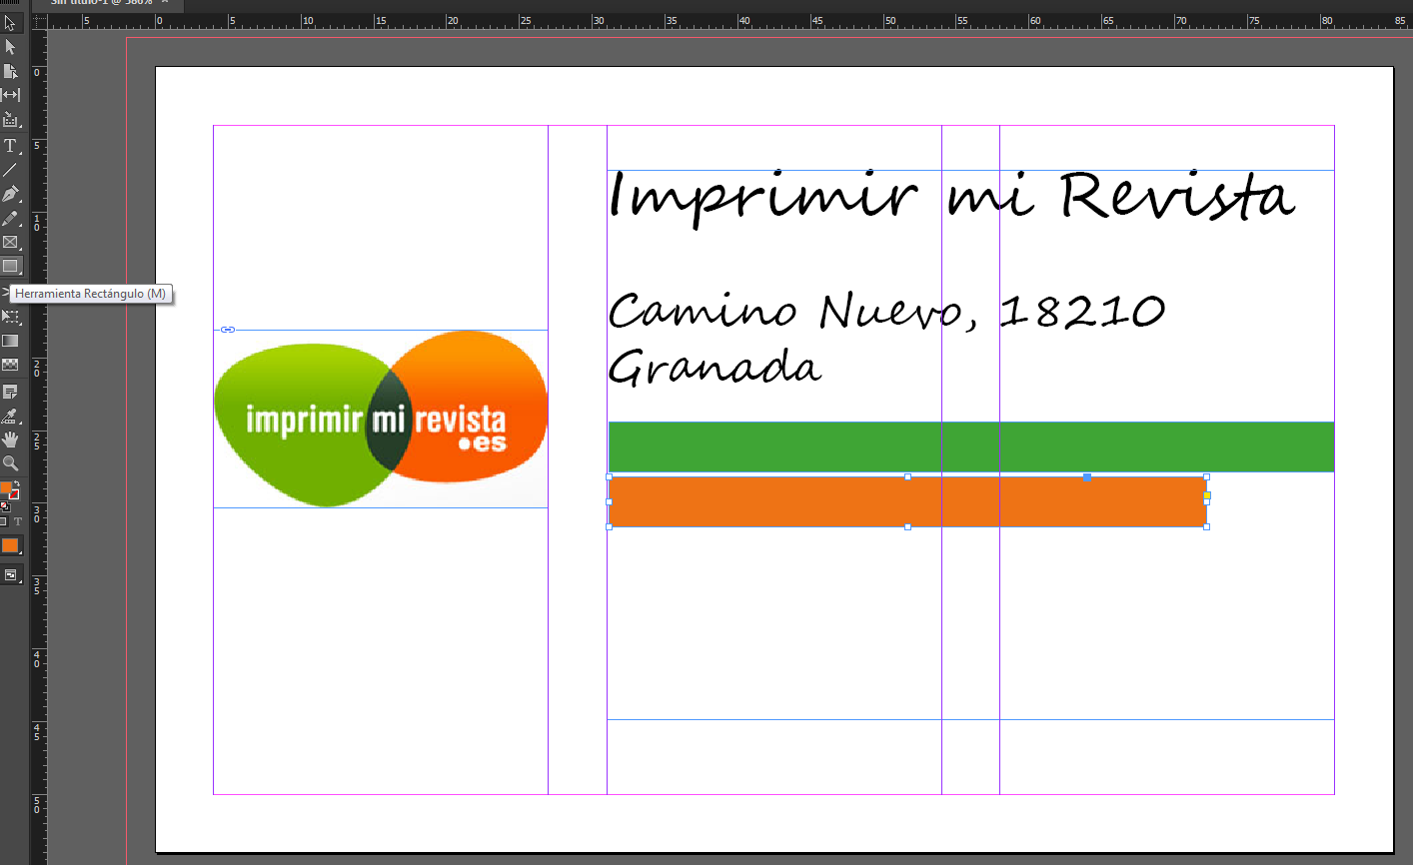This screenshot has height=865, width=1413.
Task: Click the swap fill and stroke arrow
Action: coord(17,484)
